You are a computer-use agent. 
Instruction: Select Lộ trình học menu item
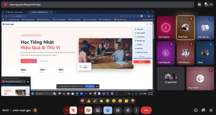[140, 37]
